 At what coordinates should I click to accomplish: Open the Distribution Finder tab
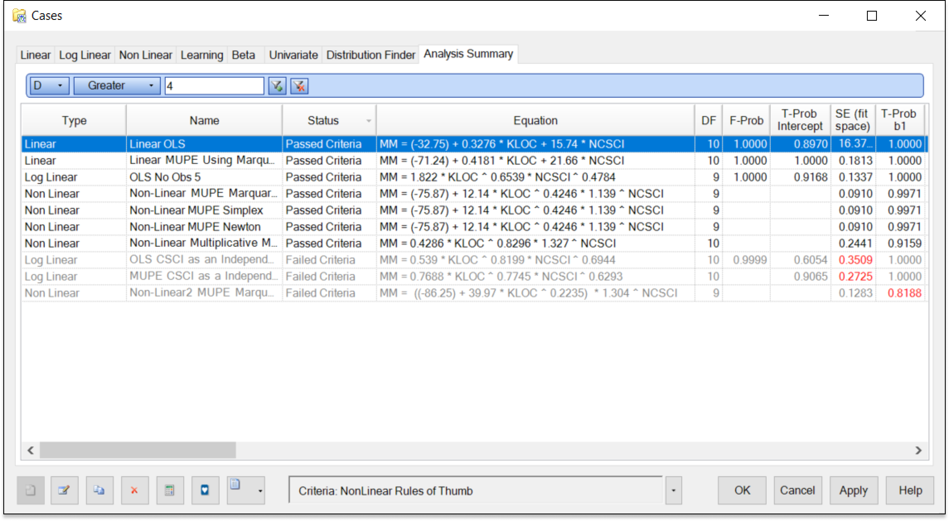pos(370,55)
